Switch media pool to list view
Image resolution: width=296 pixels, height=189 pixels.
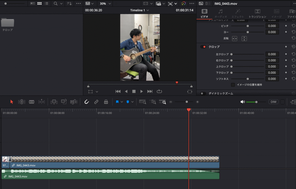pos(46,3)
